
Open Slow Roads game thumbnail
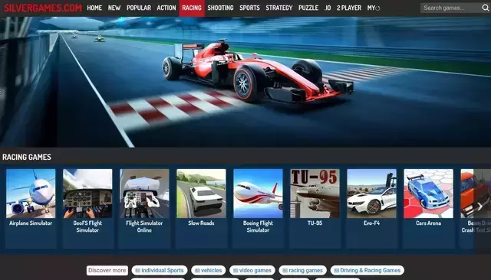point(201,194)
